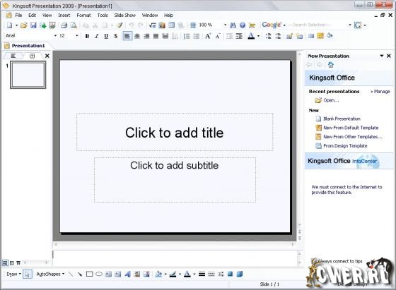
Task: Click the Shadow Style icon
Action: 230,274
